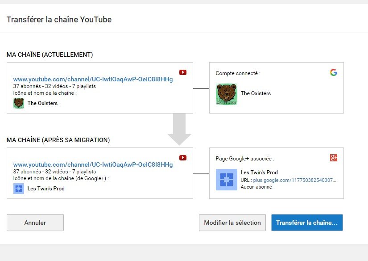This screenshot has height=261, width=368.
Task: Click large blue Google+ page avatar
Action: 227,179
